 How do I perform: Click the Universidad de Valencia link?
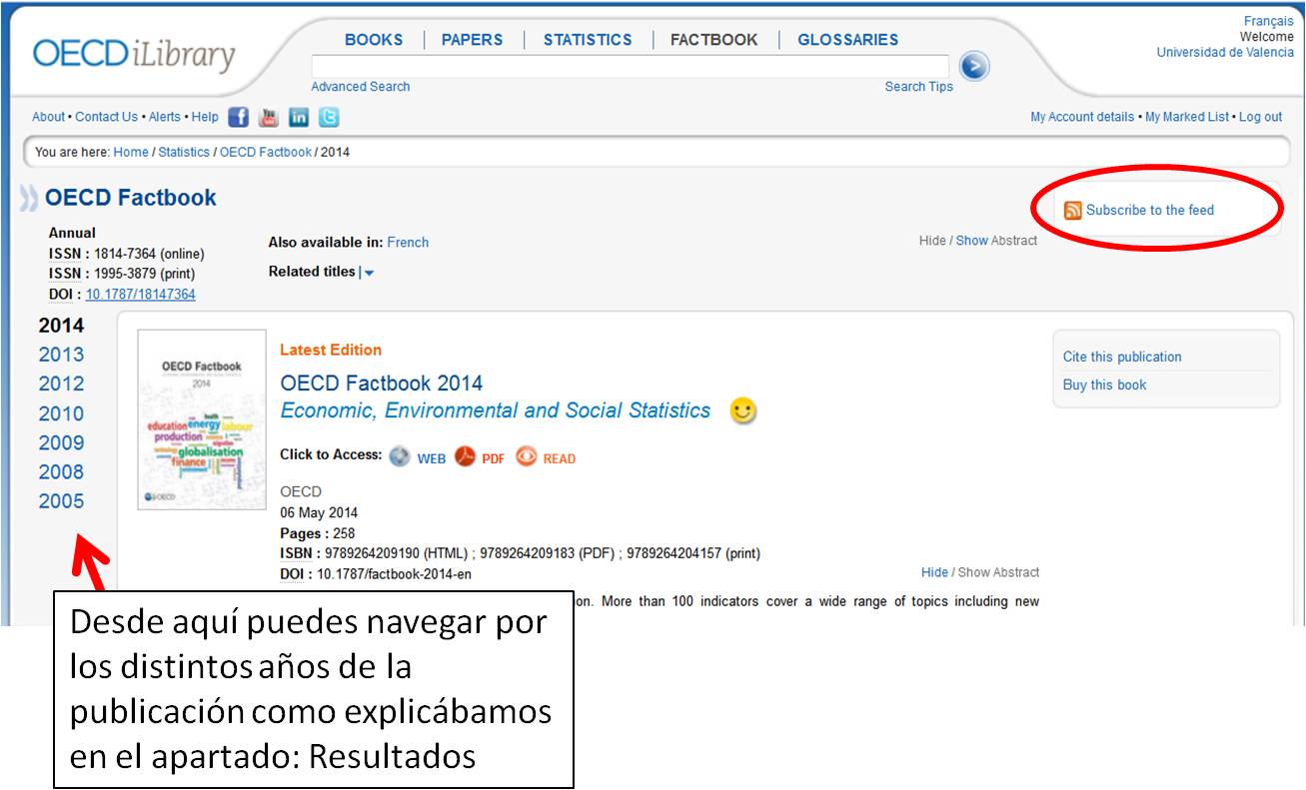click(x=1225, y=53)
